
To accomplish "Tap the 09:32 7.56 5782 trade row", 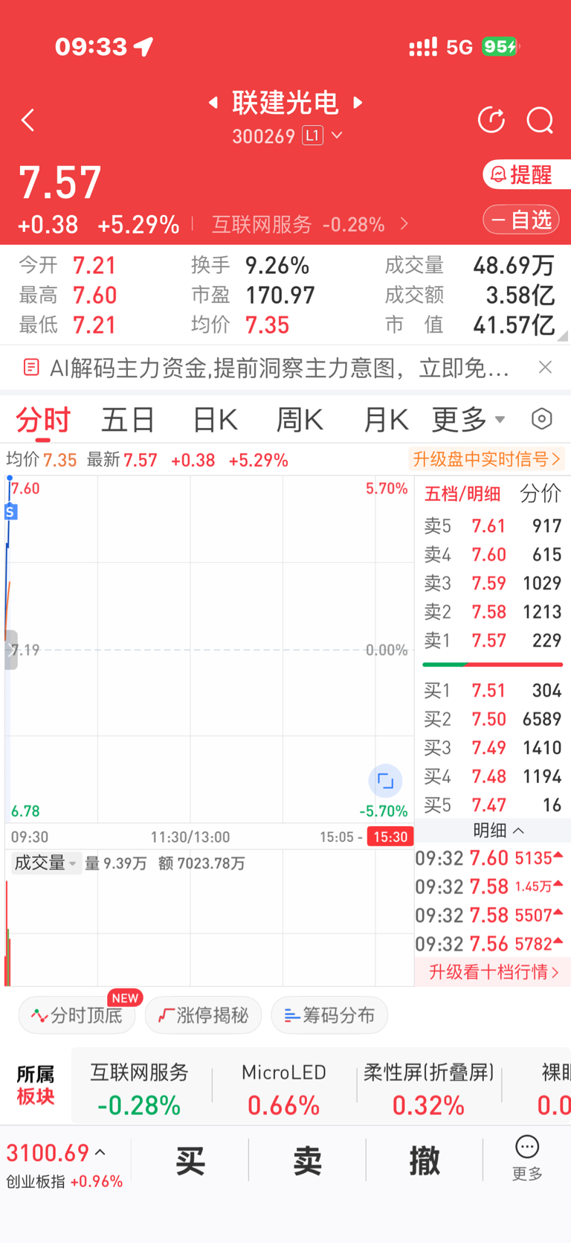I will coord(489,944).
